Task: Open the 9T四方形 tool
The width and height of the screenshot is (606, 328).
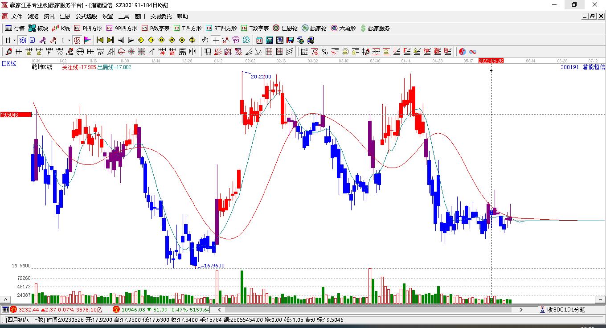Action: tap(221, 28)
